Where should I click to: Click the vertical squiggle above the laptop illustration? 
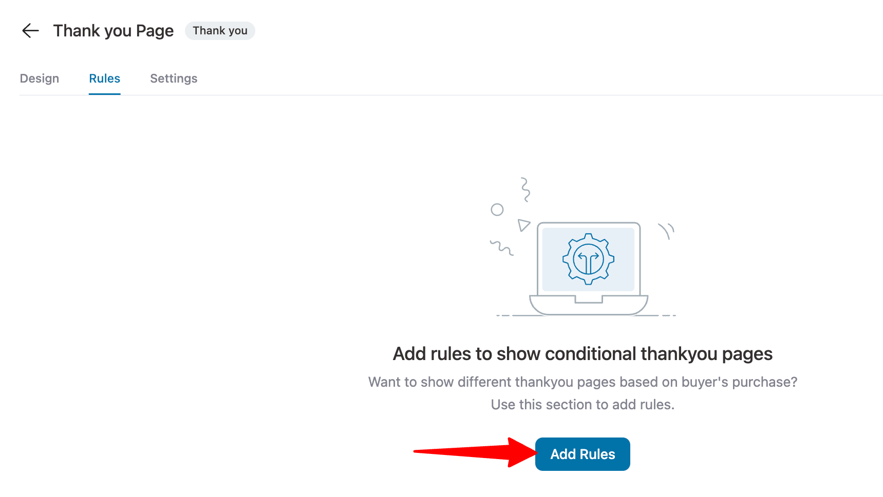point(525,189)
